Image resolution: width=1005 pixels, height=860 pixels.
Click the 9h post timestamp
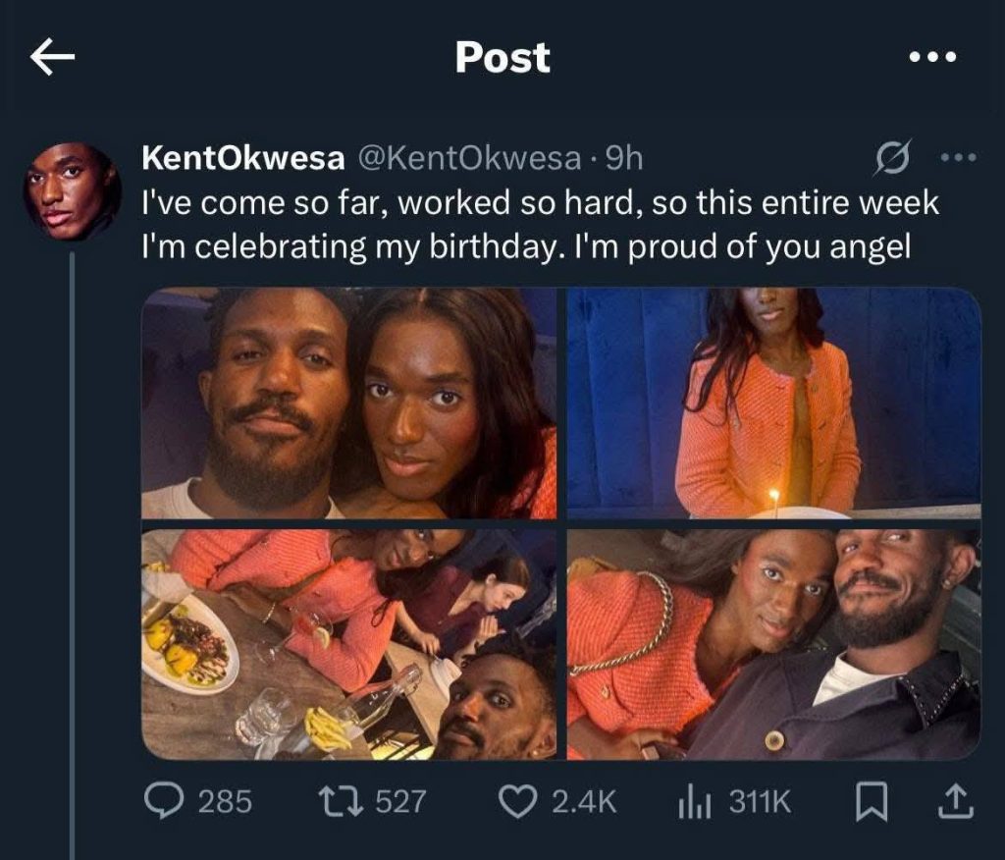click(625, 157)
